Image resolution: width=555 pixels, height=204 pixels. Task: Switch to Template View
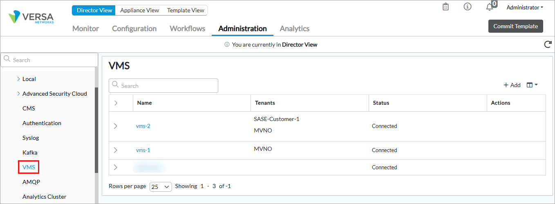pyautogui.click(x=185, y=11)
